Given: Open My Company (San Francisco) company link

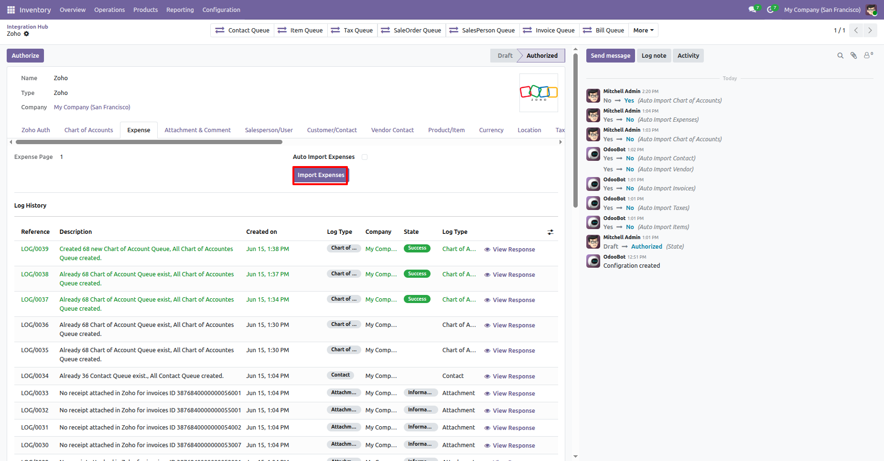Looking at the screenshot, I should pos(92,107).
